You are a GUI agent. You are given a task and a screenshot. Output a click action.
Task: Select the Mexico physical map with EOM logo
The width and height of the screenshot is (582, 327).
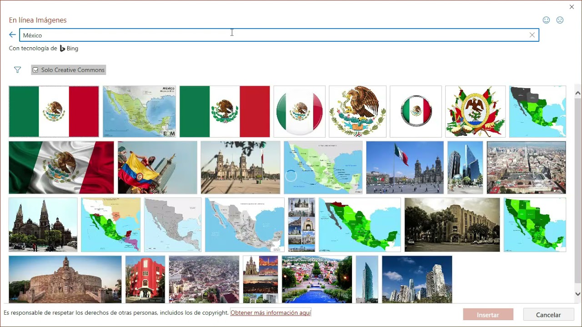click(x=139, y=111)
